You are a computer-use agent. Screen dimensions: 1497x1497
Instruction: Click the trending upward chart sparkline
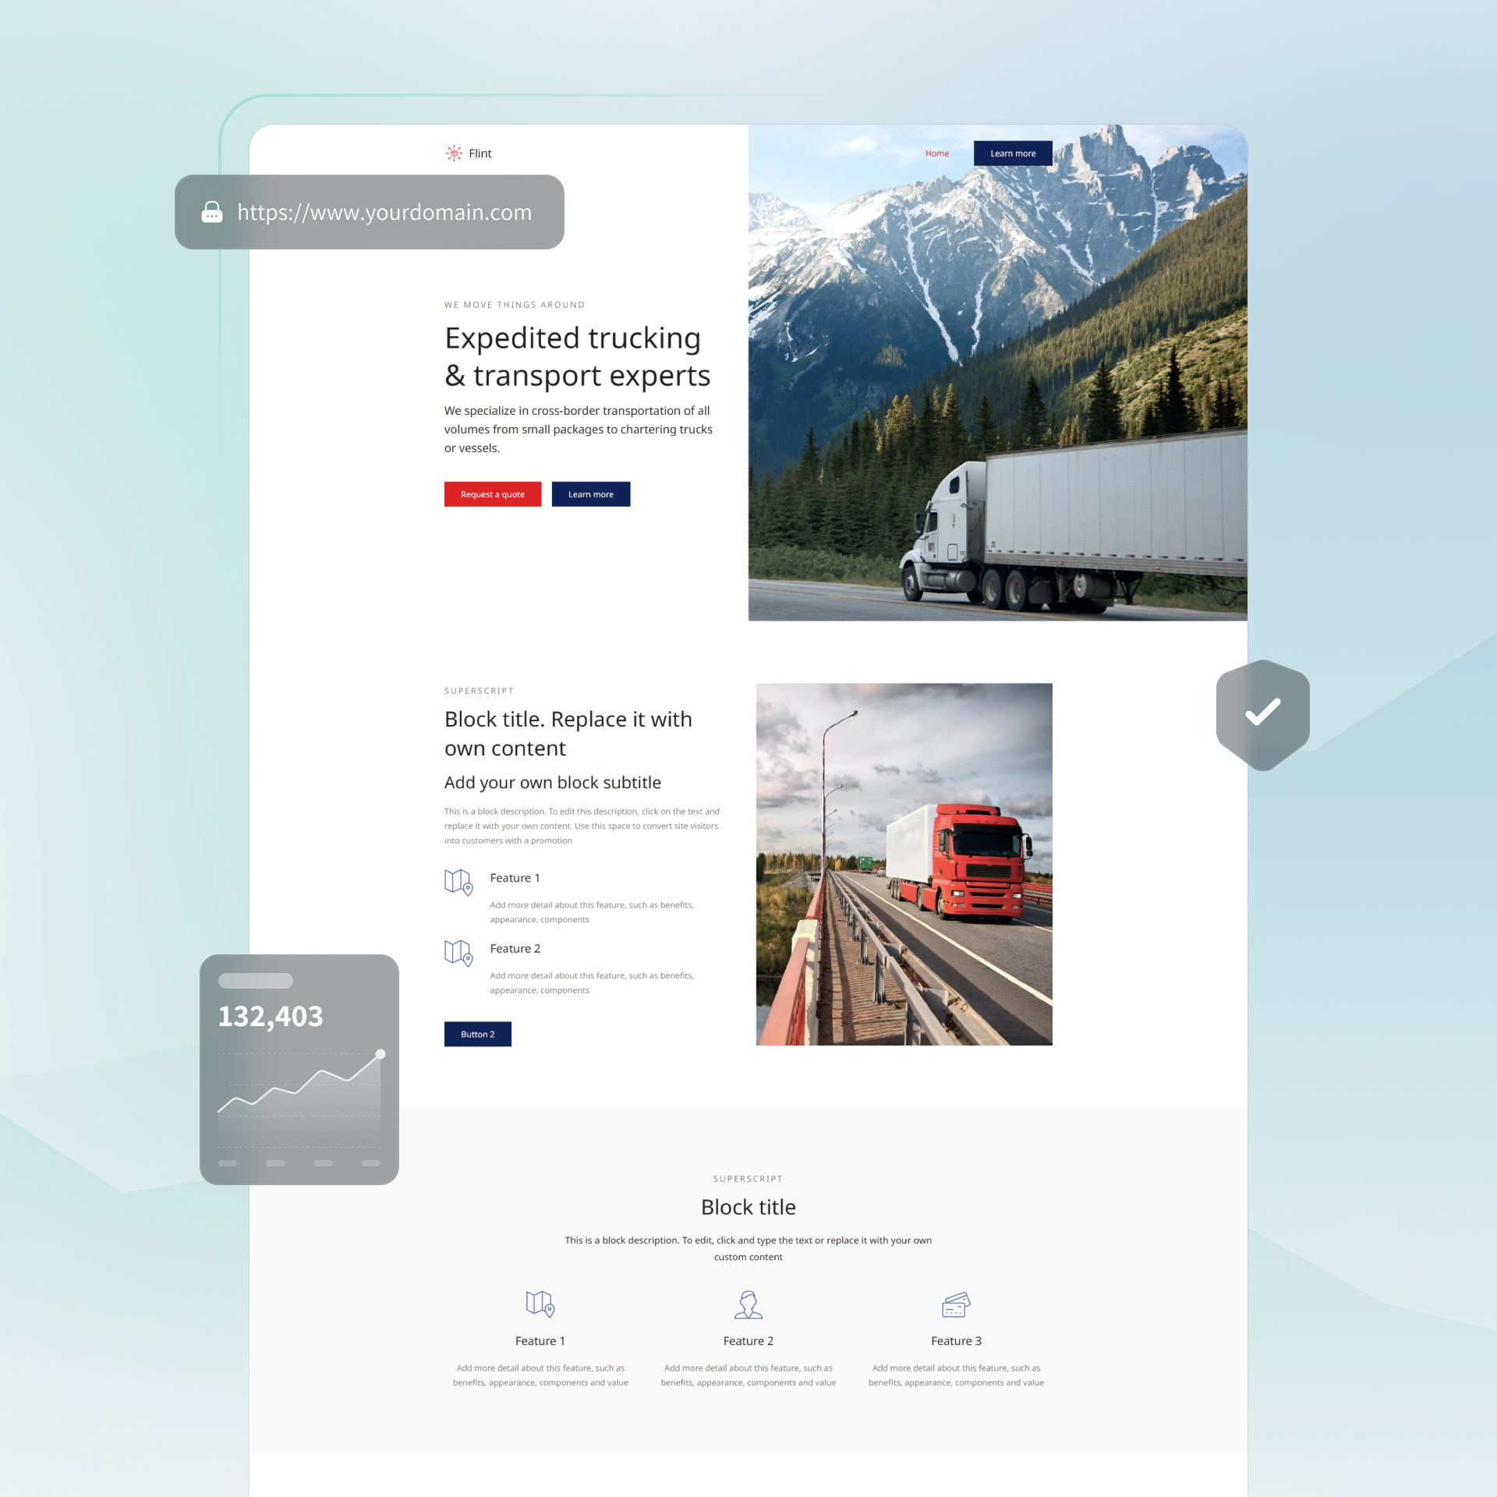(298, 1083)
